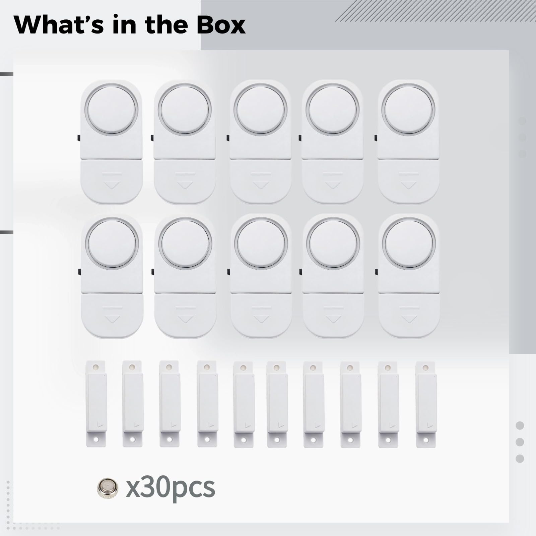This screenshot has width=536, height=536.
Task: Select the first door alarm in the top row
Action: [x=112, y=142]
